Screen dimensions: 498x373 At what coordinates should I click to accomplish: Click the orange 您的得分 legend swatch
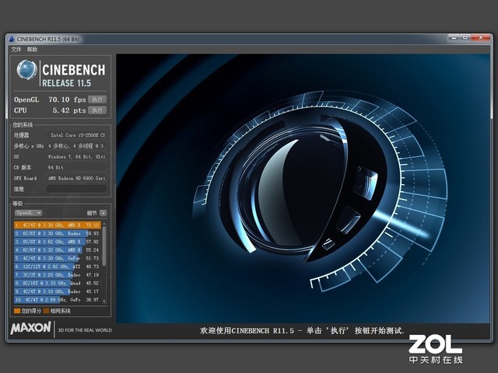[x=17, y=311]
